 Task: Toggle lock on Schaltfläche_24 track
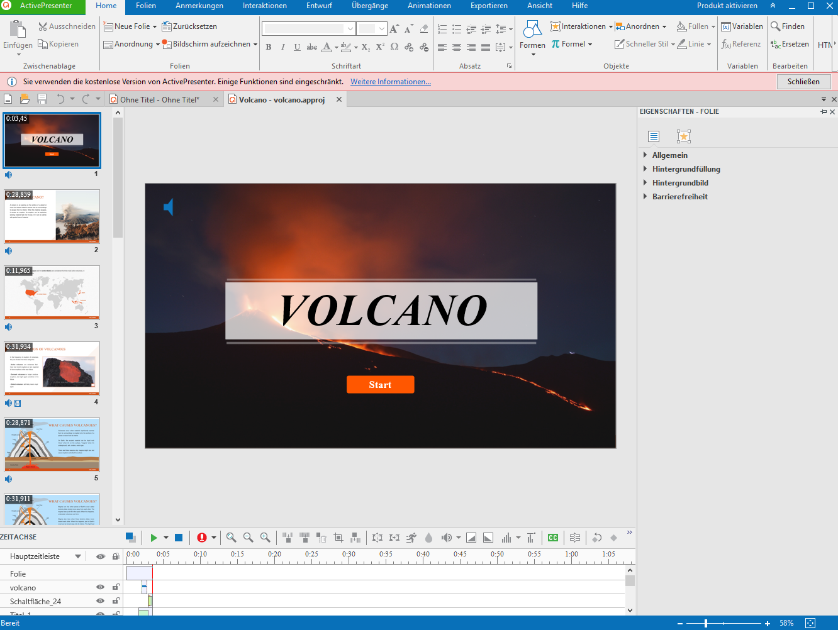click(116, 601)
